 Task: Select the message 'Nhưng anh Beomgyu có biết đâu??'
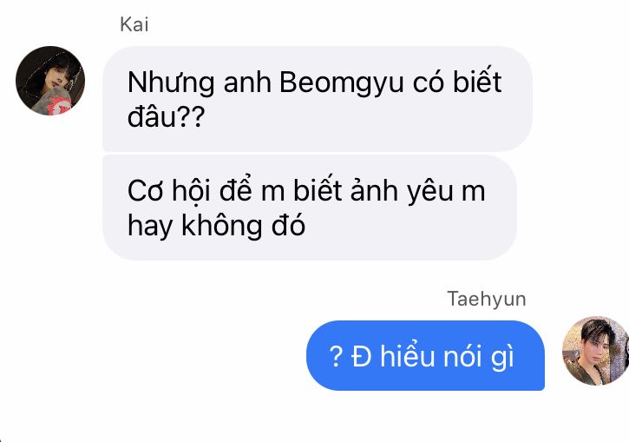[x=318, y=99]
